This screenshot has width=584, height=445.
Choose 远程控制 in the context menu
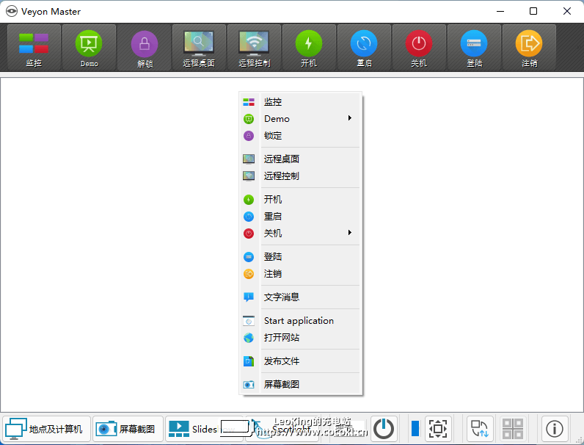(x=300, y=176)
